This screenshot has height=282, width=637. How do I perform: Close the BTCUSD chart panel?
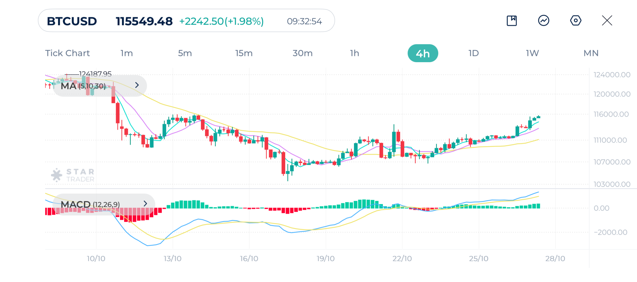tap(607, 21)
